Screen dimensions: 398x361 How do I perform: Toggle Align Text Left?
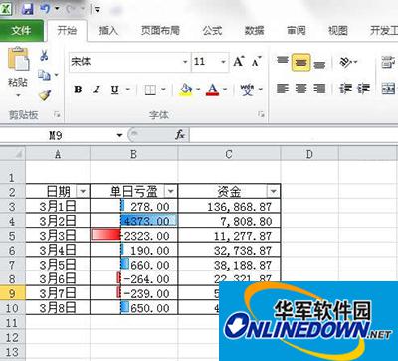(283, 89)
